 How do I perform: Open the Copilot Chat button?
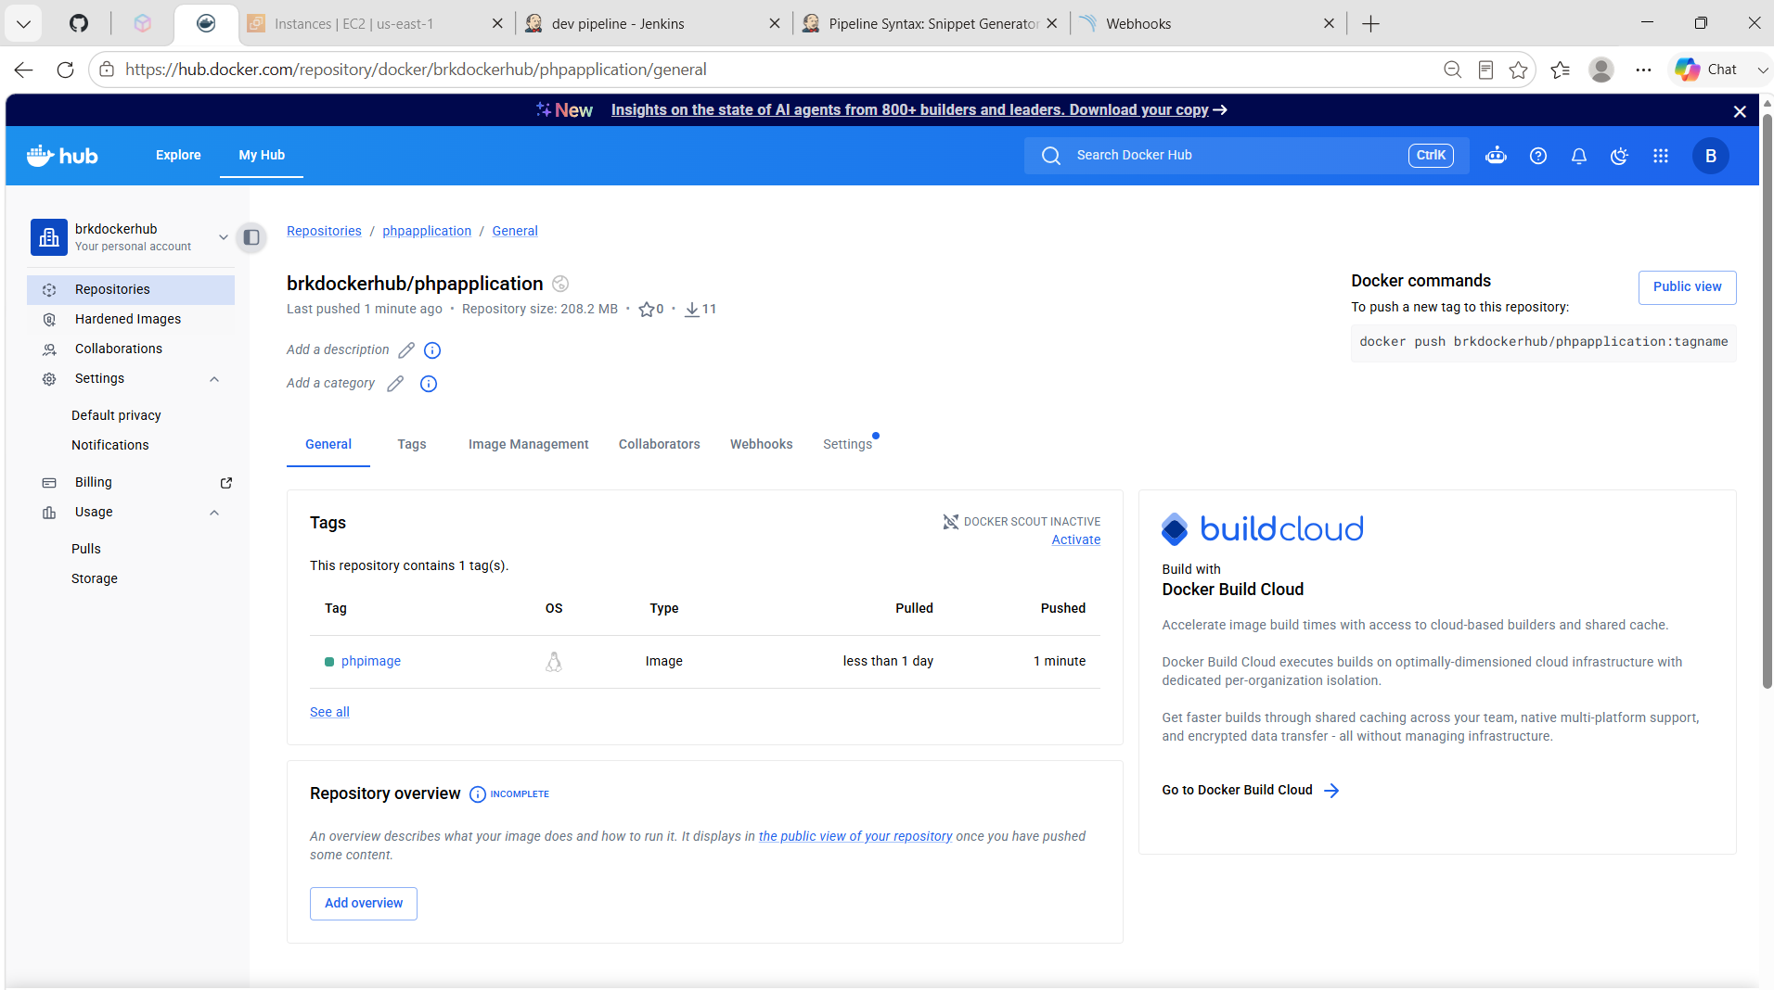[x=1707, y=70]
